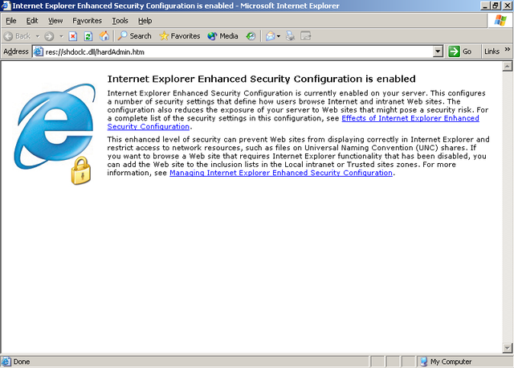The height and width of the screenshot is (368, 514).
Task: Expand the Links toolbar chevron
Action: (508, 49)
